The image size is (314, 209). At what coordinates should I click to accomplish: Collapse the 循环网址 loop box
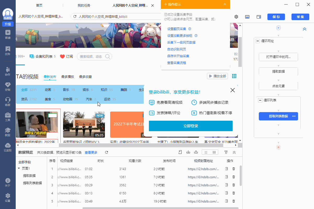[258, 41]
